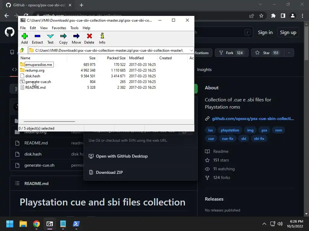
Task: Open the View menu
Action: (44, 28)
